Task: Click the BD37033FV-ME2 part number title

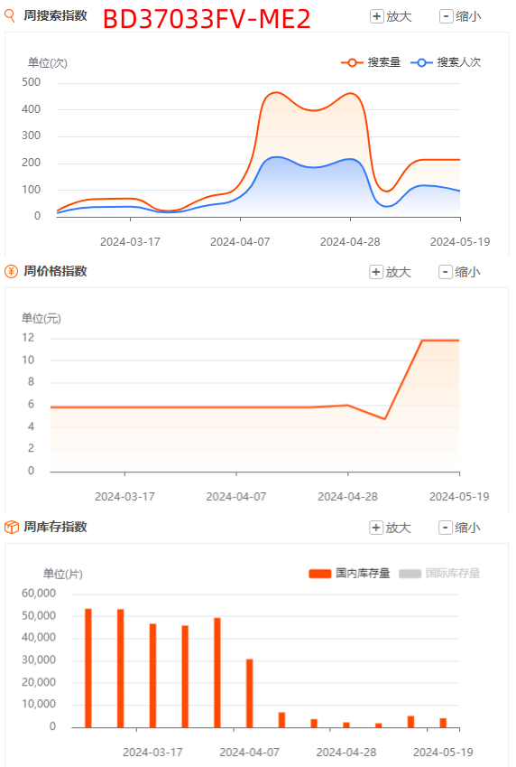Action: pos(207,20)
